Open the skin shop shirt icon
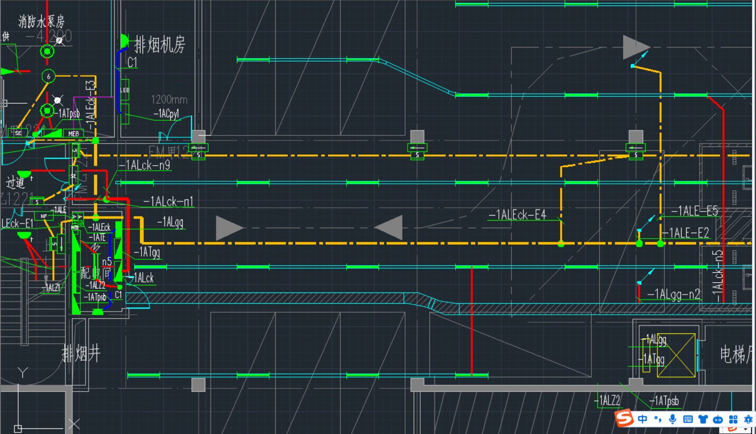This screenshot has height=434, width=756. point(703,419)
